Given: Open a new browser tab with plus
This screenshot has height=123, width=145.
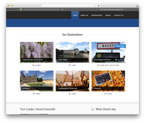Looking at the screenshot, I should click(x=137, y=6).
